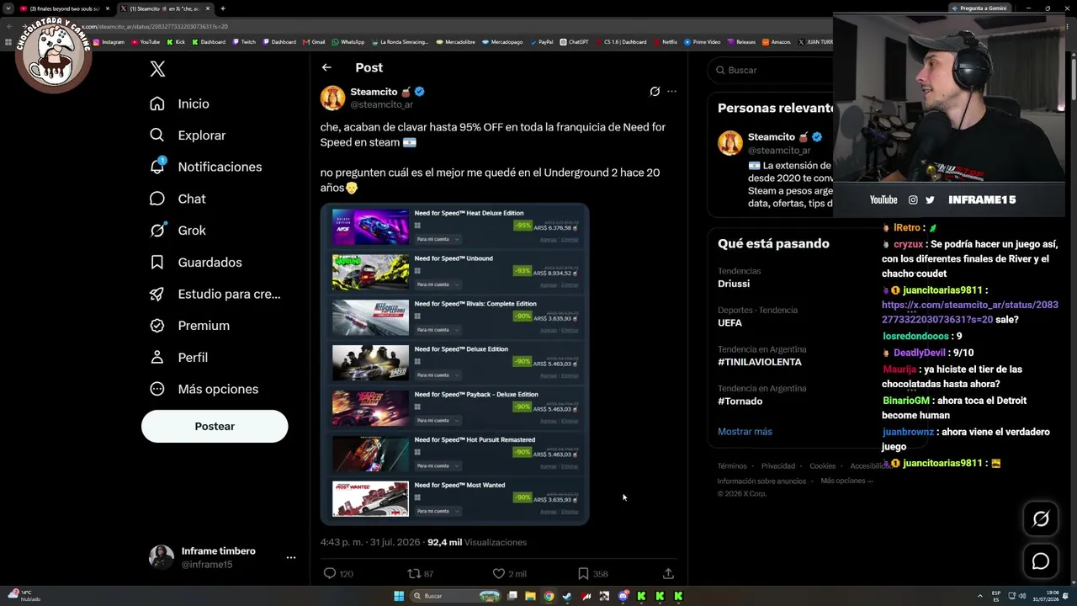The image size is (1077, 606).
Task: Open the Windows Start menu
Action: pyautogui.click(x=399, y=596)
